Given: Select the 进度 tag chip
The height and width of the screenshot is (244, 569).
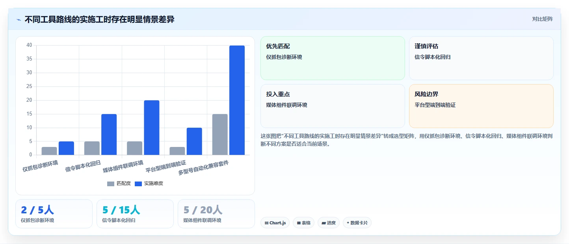Looking at the screenshot, I should (329, 223).
